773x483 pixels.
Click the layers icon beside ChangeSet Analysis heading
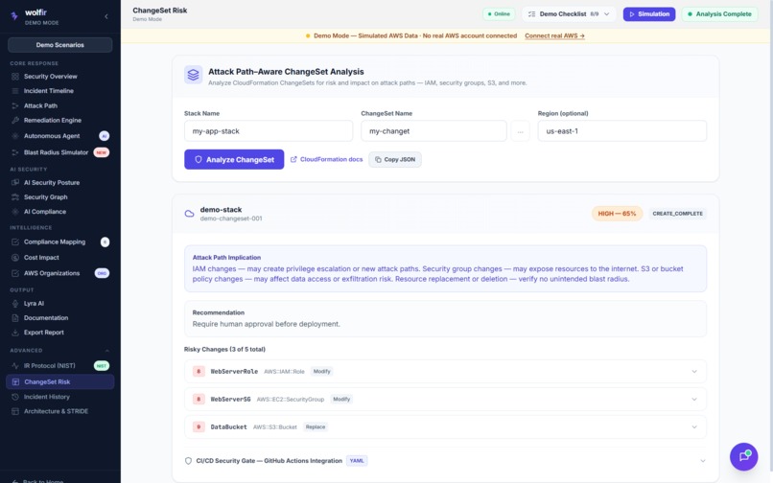pyautogui.click(x=194, y=75)
